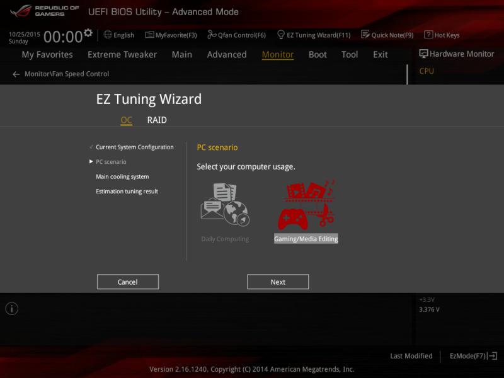Image resolution: width=504 pixels, height=378 pixels.
Task: Open the Boot menu tab
Action: (x=318, y=54)
